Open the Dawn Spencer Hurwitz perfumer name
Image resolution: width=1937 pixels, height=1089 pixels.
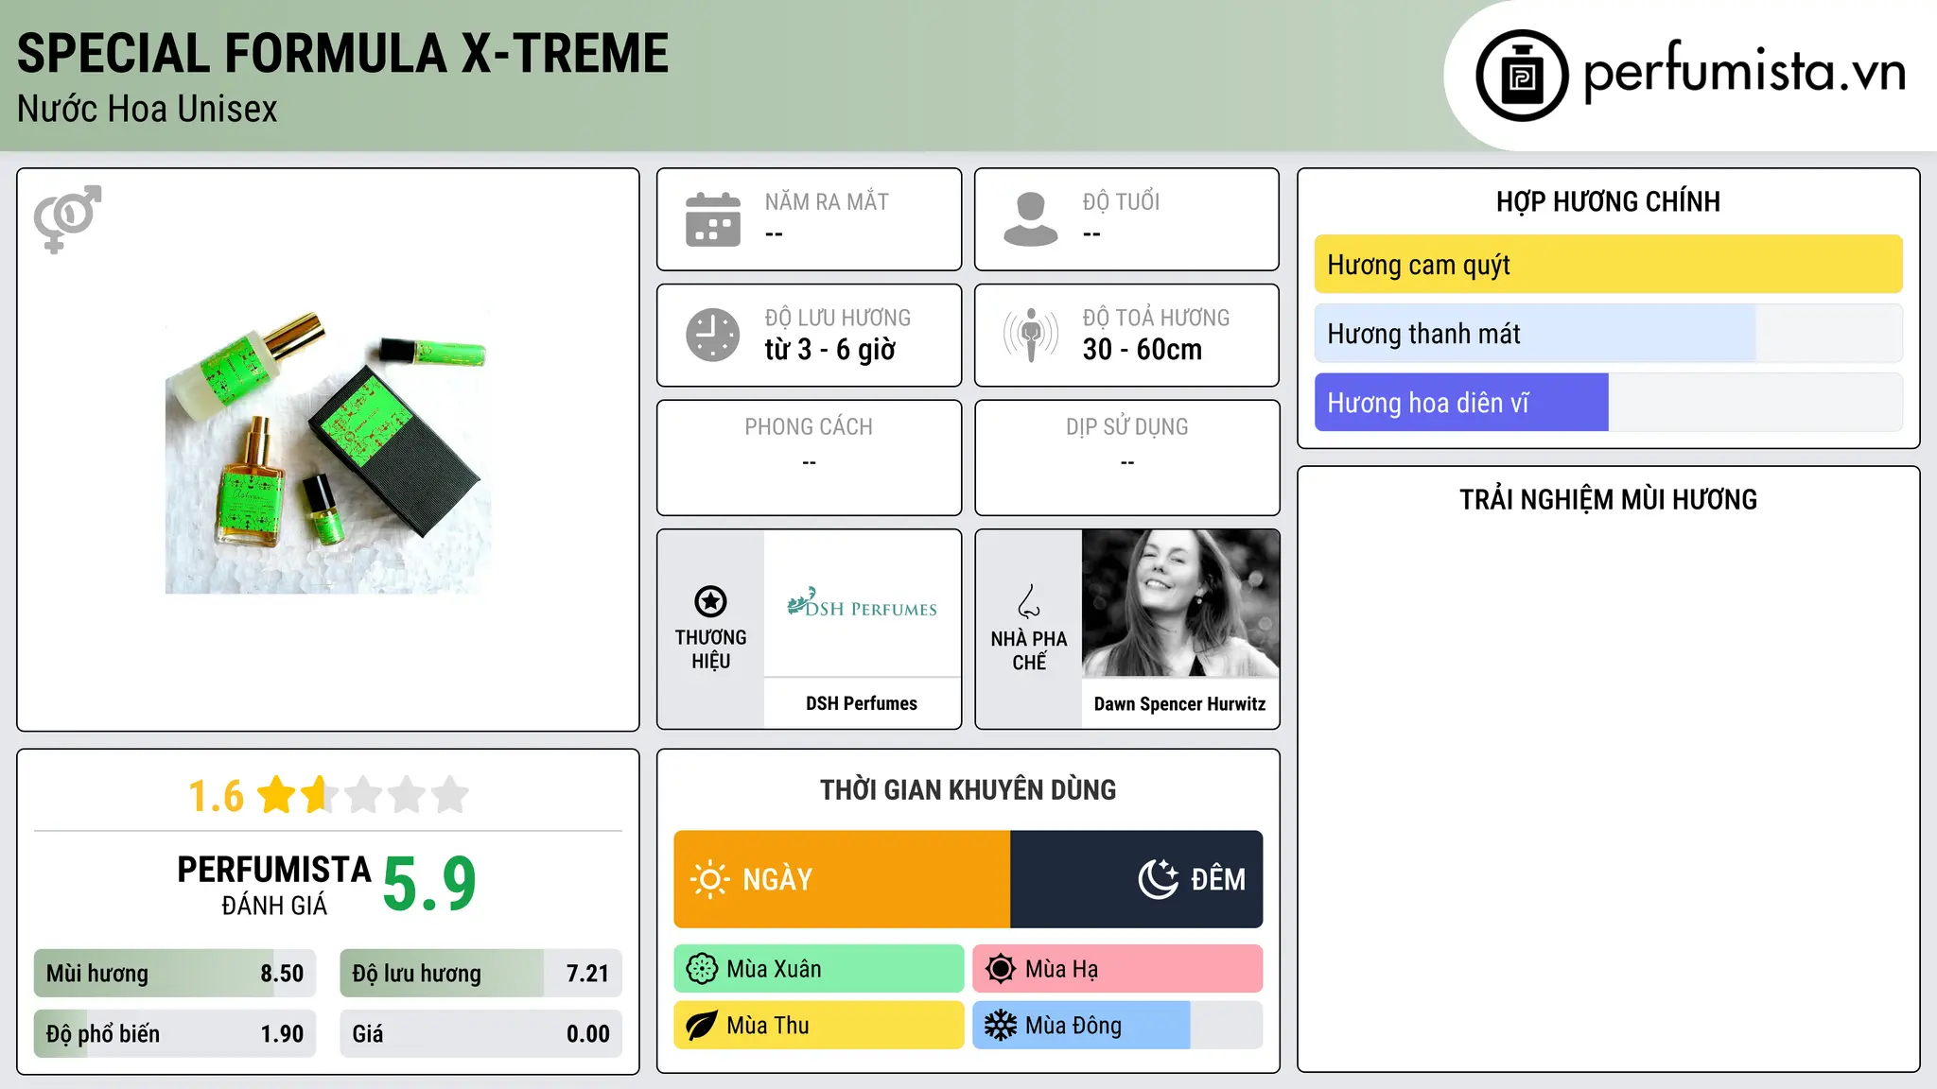point(1180,704)
